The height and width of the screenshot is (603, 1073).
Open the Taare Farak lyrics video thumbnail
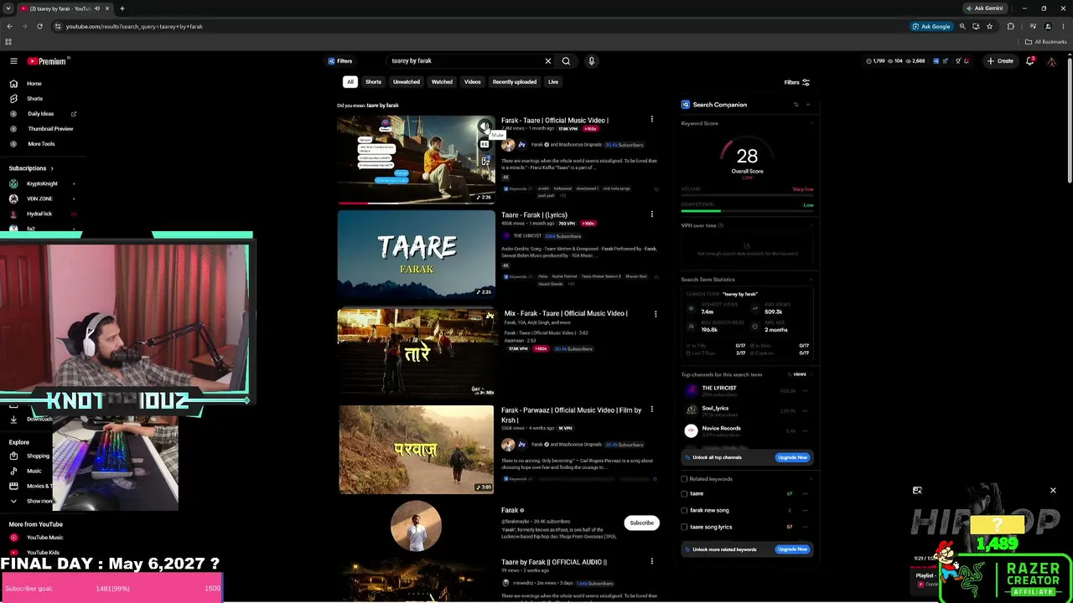click(417, 255)
